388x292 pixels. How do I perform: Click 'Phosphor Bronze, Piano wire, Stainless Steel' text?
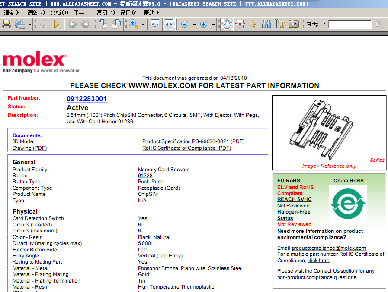pos(190,268)
